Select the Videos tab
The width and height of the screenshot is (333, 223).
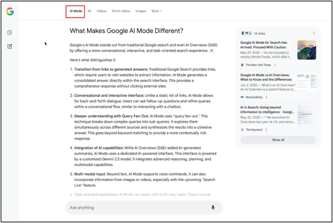[101, 11]
